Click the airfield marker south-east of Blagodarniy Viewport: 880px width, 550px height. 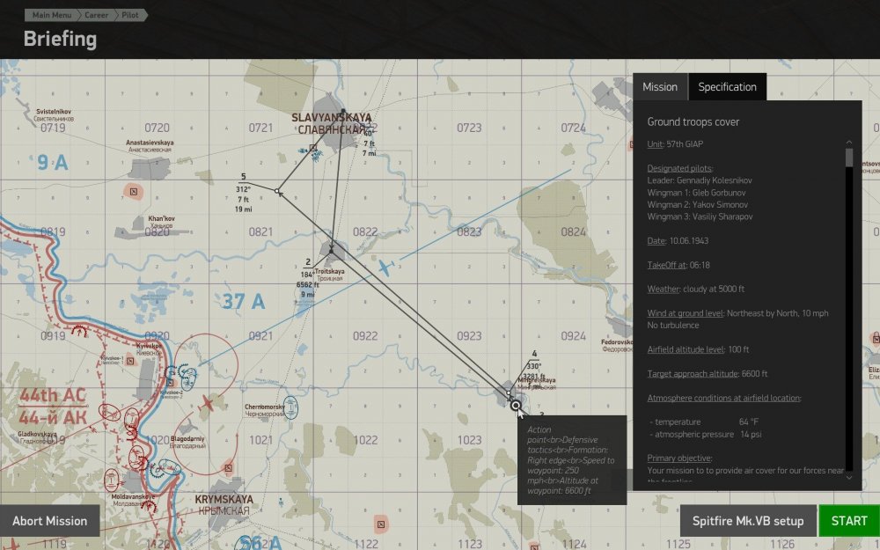tap(229, 467)
